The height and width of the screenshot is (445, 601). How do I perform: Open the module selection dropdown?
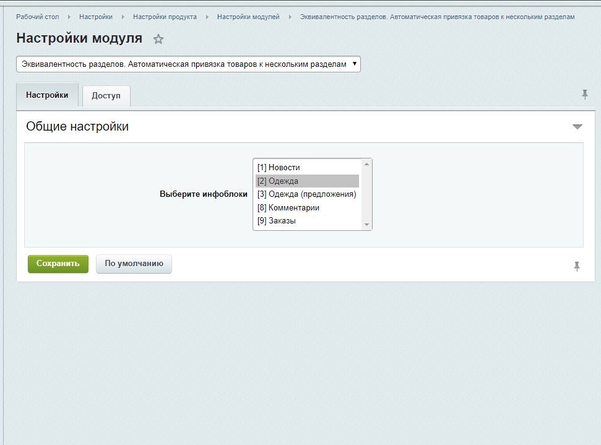click(188, 64)
